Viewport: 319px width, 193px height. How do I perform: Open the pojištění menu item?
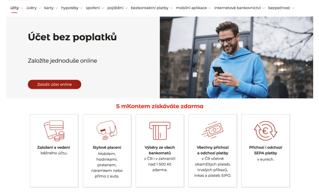click(115, 8)
